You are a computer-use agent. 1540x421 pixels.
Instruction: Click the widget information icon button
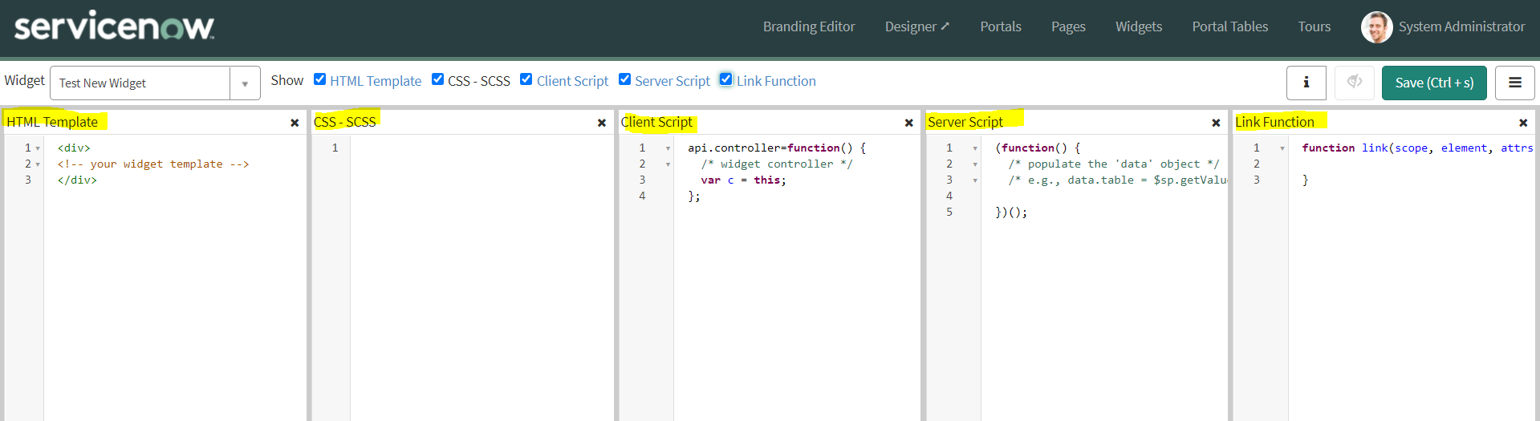(x=1306, y=83)
